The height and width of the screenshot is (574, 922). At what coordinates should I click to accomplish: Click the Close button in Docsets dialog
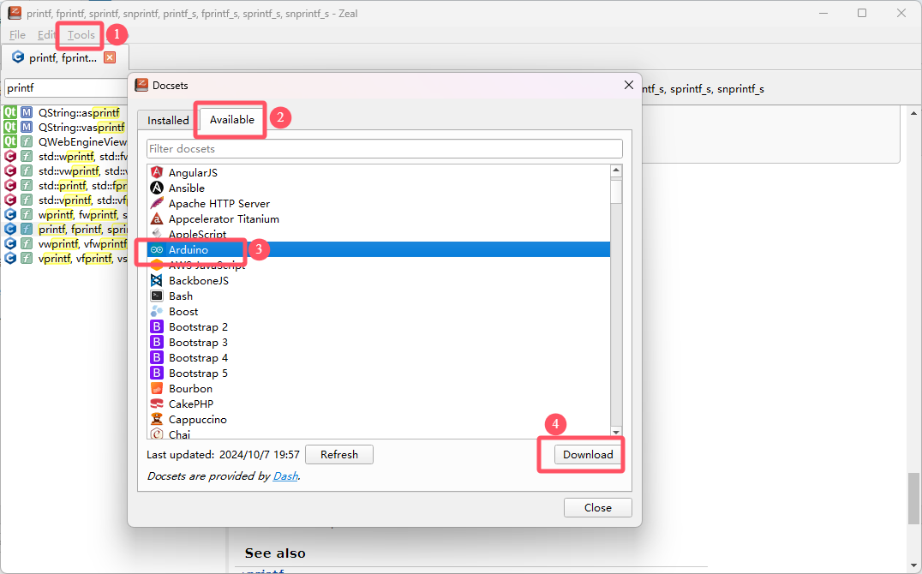598,507
